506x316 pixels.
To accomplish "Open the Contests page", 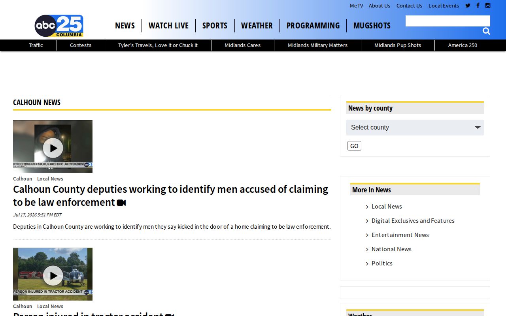I will tap(81, 45).
